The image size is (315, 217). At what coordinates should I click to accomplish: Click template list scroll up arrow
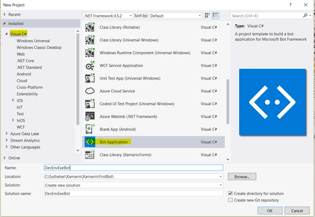pos(228,24)
